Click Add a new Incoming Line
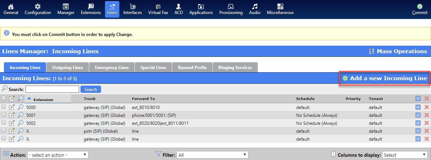This screenshot has height=160, width=431. [385, 78]
